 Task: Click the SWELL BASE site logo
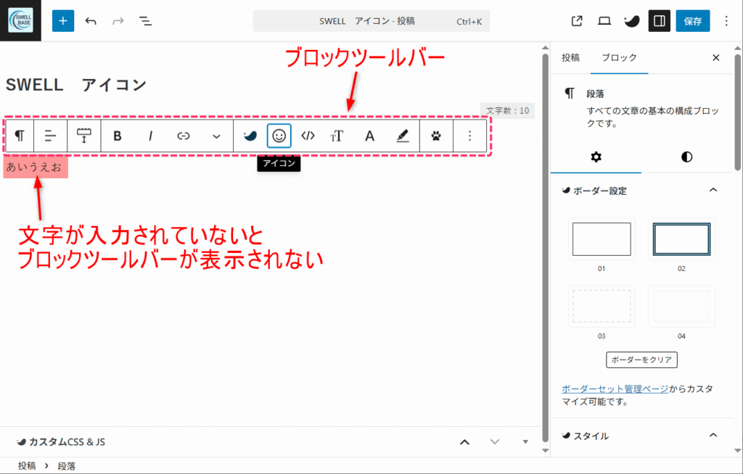click(x=20, y=20)
